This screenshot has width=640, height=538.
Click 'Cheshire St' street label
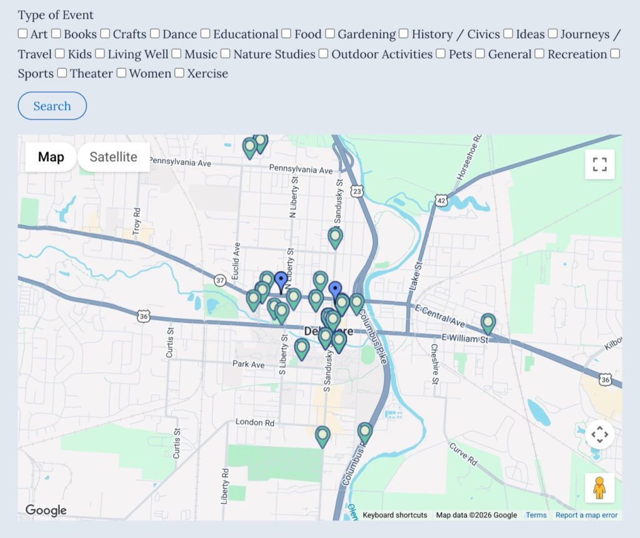click(434, 364)
